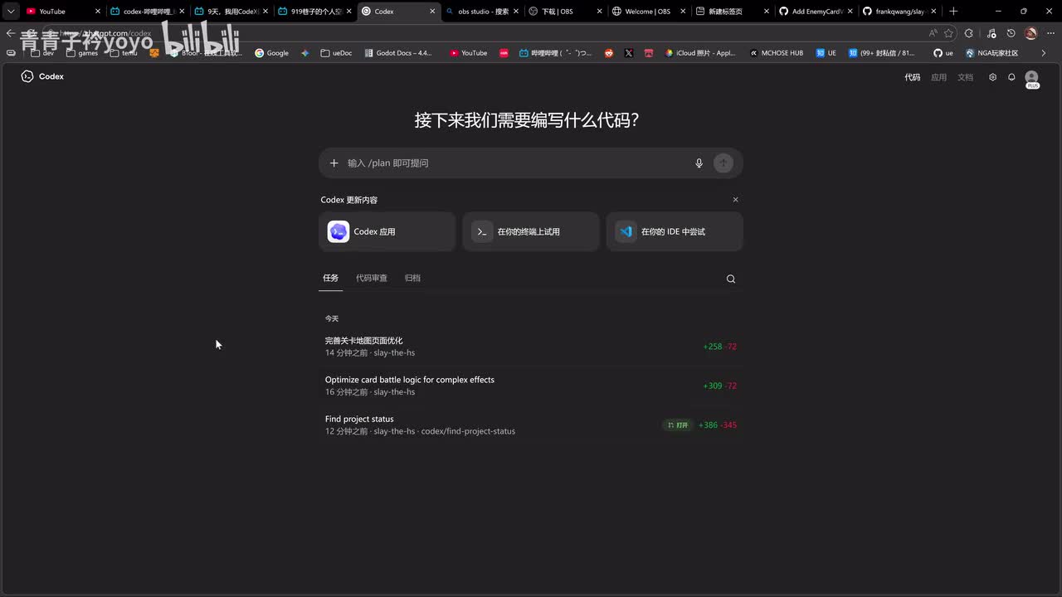Open the 完善关卡地图页面优化 task
1062x597 pixels.
tap(531, 347)
